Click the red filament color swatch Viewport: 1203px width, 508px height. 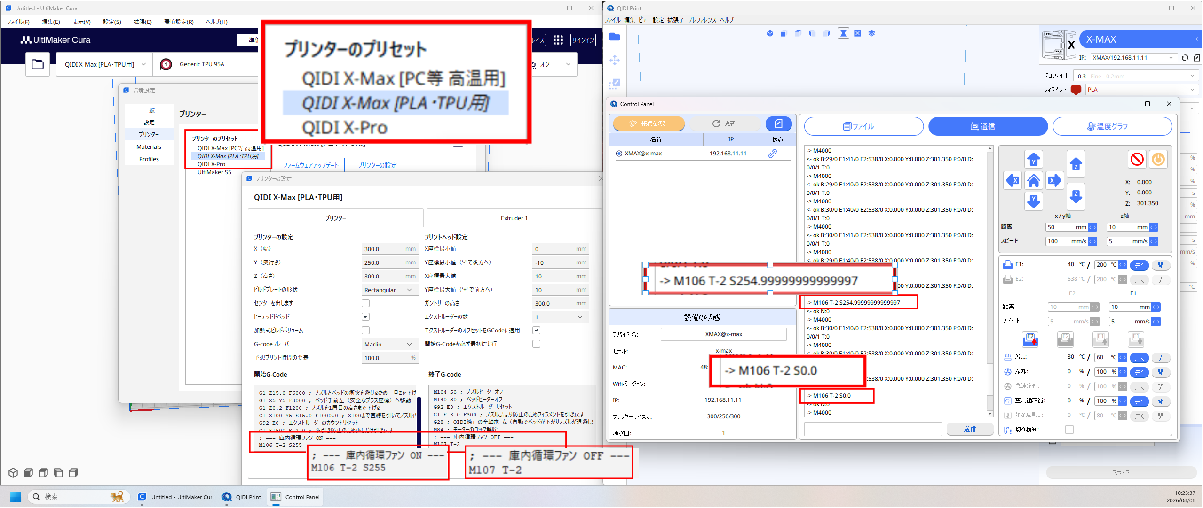click(x=1076, y=90)
